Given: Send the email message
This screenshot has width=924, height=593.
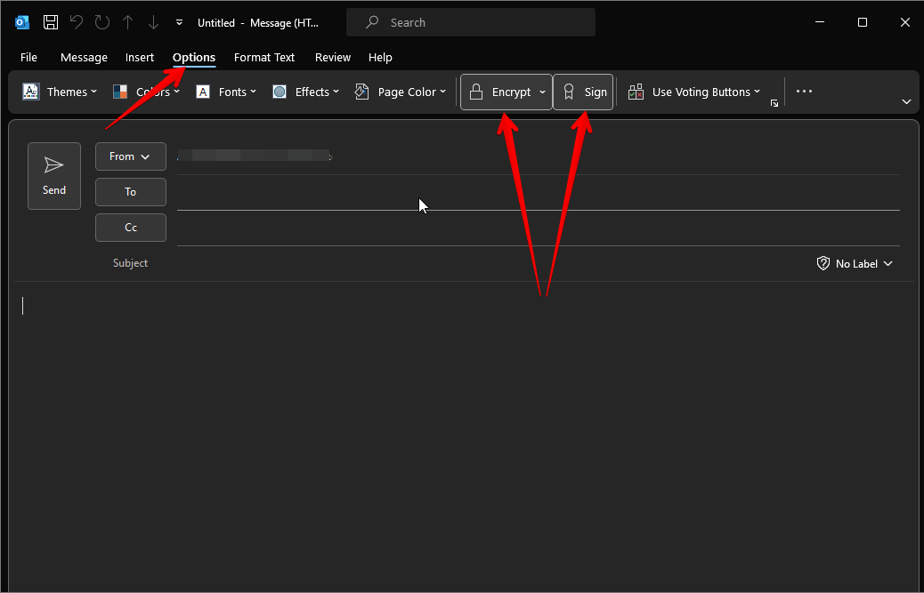Looking at the screenshot, I should [x=54, y=176].
